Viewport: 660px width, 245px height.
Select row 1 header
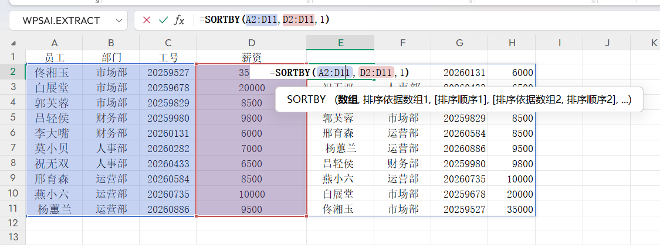(13, 57)
